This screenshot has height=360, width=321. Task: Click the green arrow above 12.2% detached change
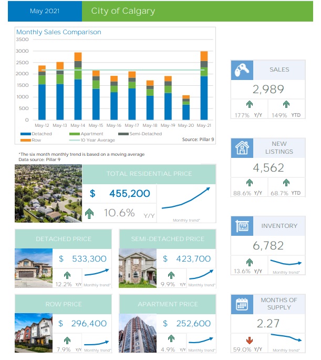67,275
